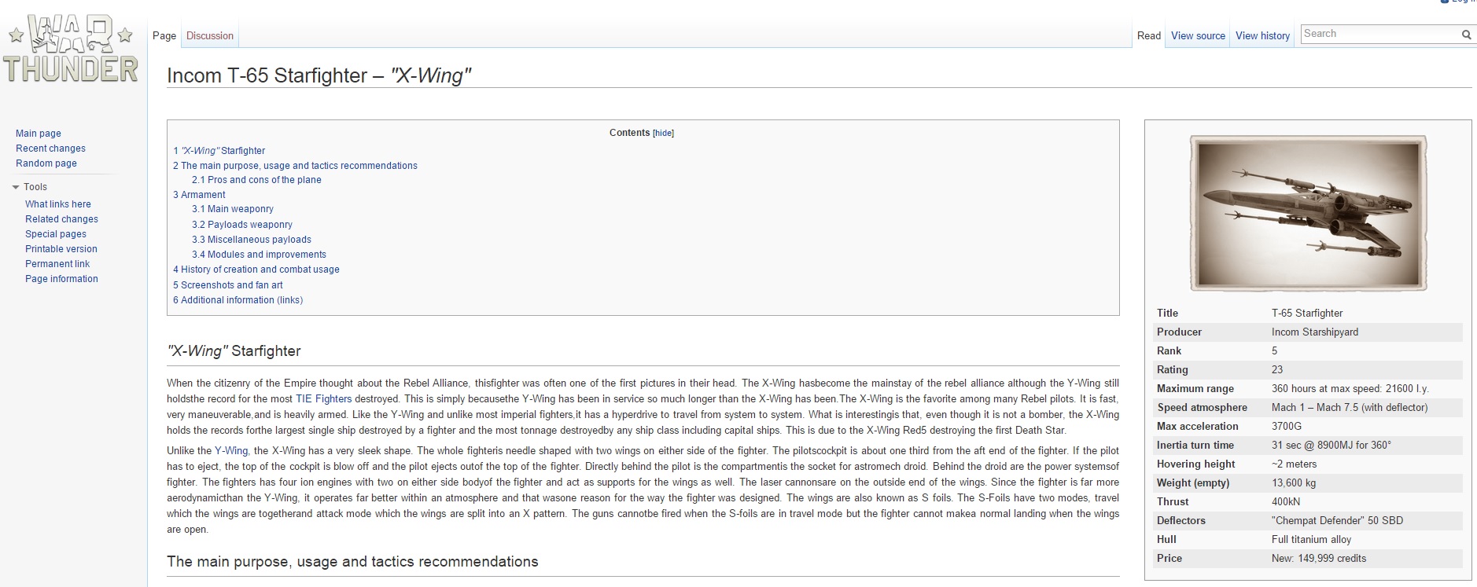Jump to 4 History of creation section
1477x587 pixels.
tap(256, 270)
